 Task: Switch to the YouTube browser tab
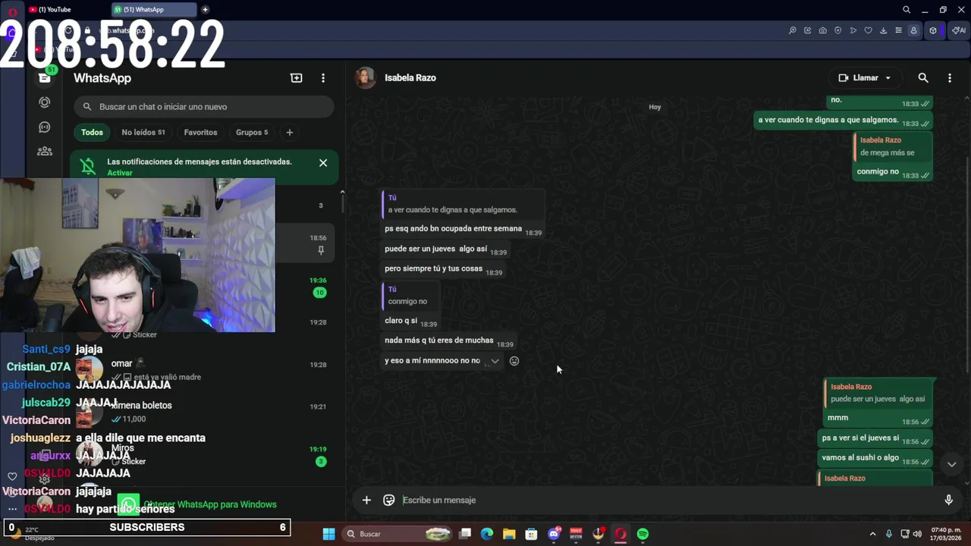click(64, 10)
